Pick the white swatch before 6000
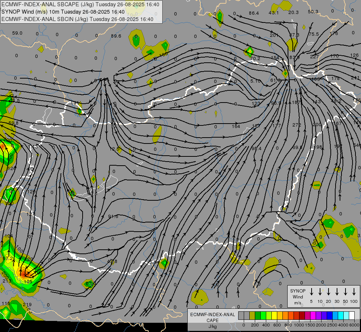This screenshot has height=332, width=361. pos(351,316)
